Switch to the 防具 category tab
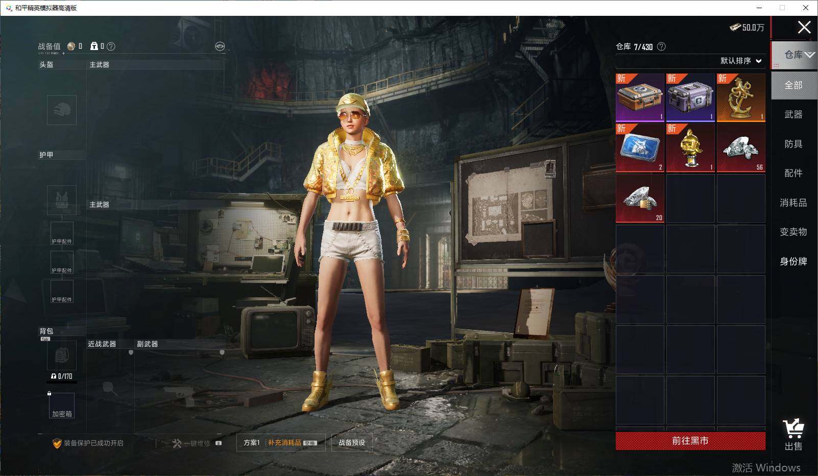Viewport: 818px width, 476px height. (793, 144)
